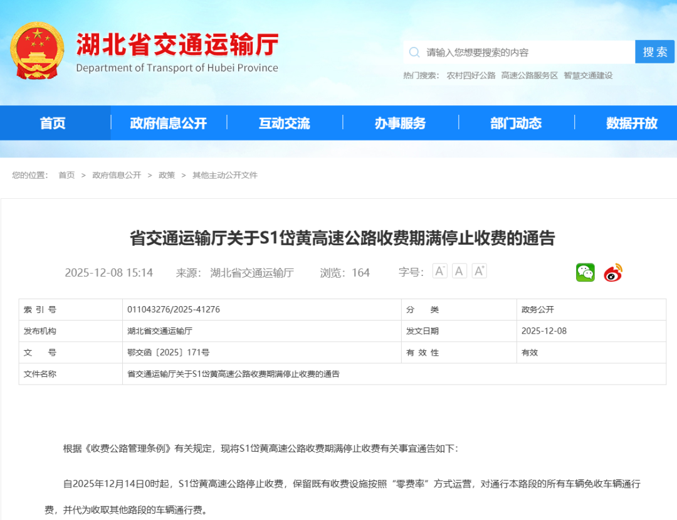Image resolution: width=677 pixels, height=520 pixels.
Task: Reset font size with middle A icon
Action: pyautogui.click(x=459, y=271)
